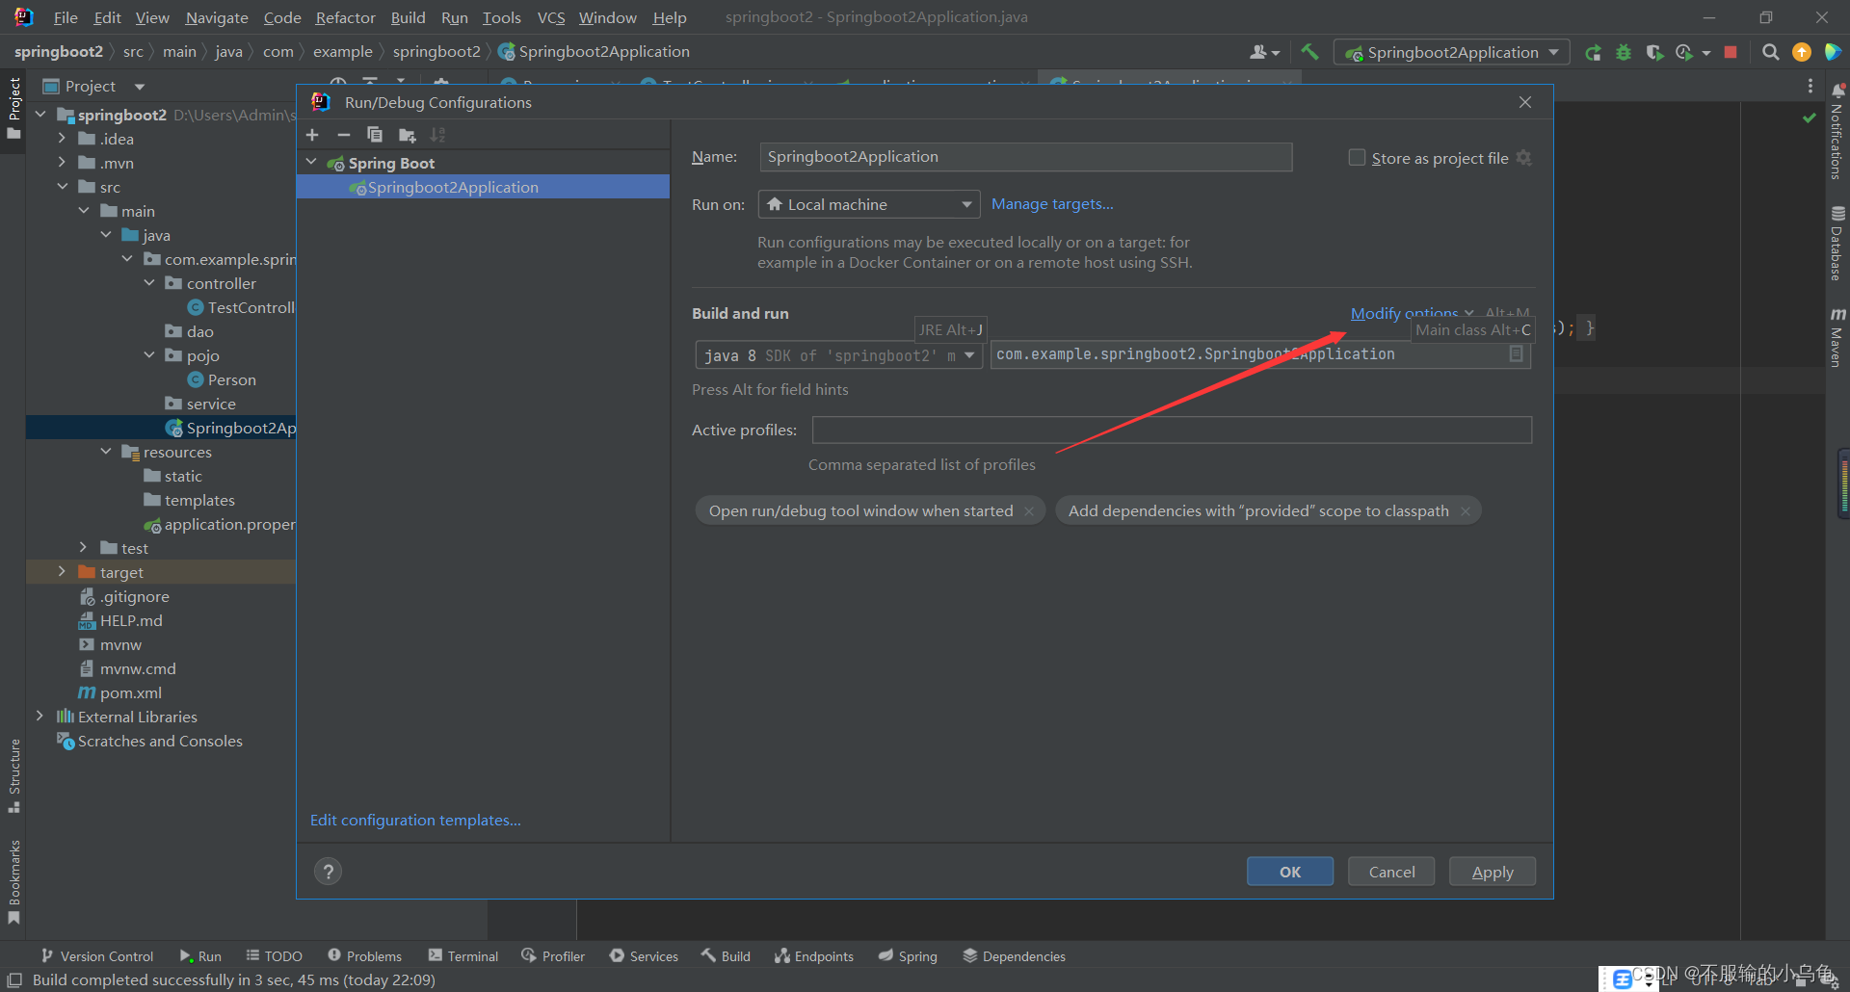Open the Notifications tool window
The width and height of the screenshot is (1850, 992).
(x=1837, y=131)
